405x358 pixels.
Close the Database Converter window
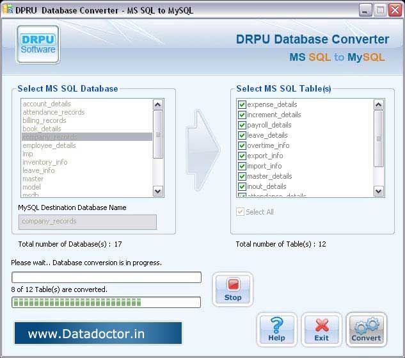395,10
